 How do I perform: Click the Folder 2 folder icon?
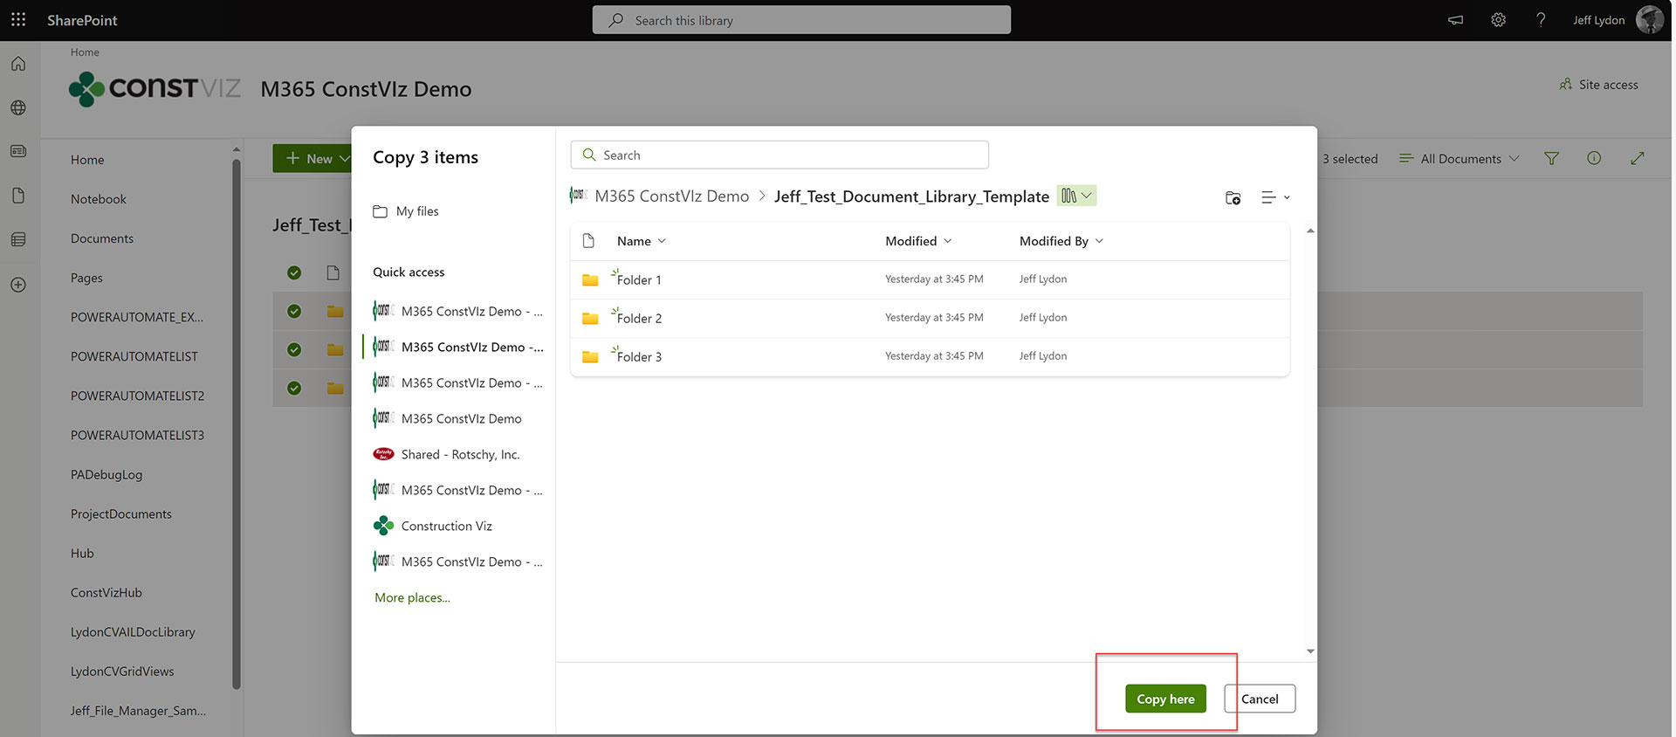[x=590, y=319]
